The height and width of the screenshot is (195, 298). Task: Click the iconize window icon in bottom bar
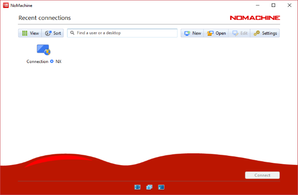point(161,187)
